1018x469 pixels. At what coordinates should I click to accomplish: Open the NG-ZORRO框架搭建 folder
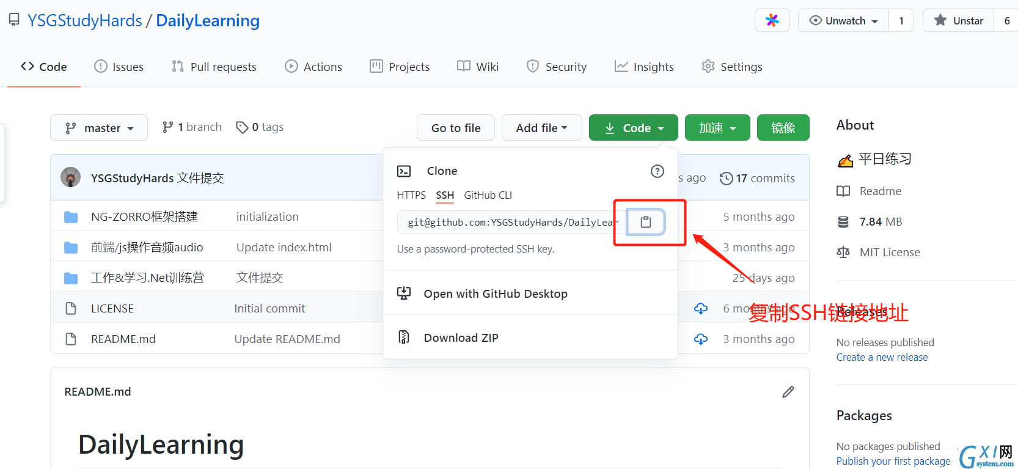tap(144, 217)
